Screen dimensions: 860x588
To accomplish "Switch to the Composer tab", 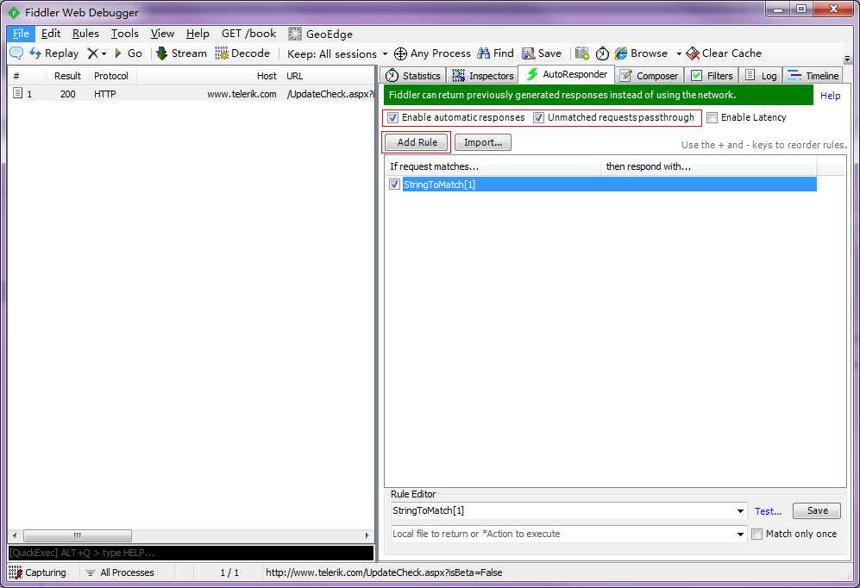I will point(649,76).
